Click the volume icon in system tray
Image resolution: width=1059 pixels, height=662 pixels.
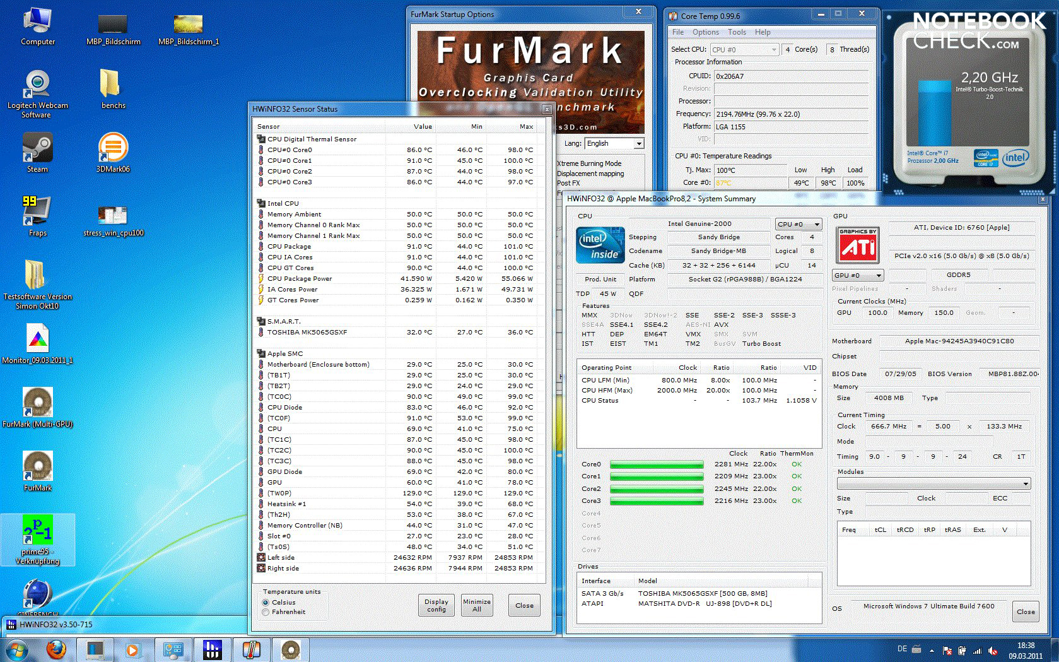(x=993, y=651)
